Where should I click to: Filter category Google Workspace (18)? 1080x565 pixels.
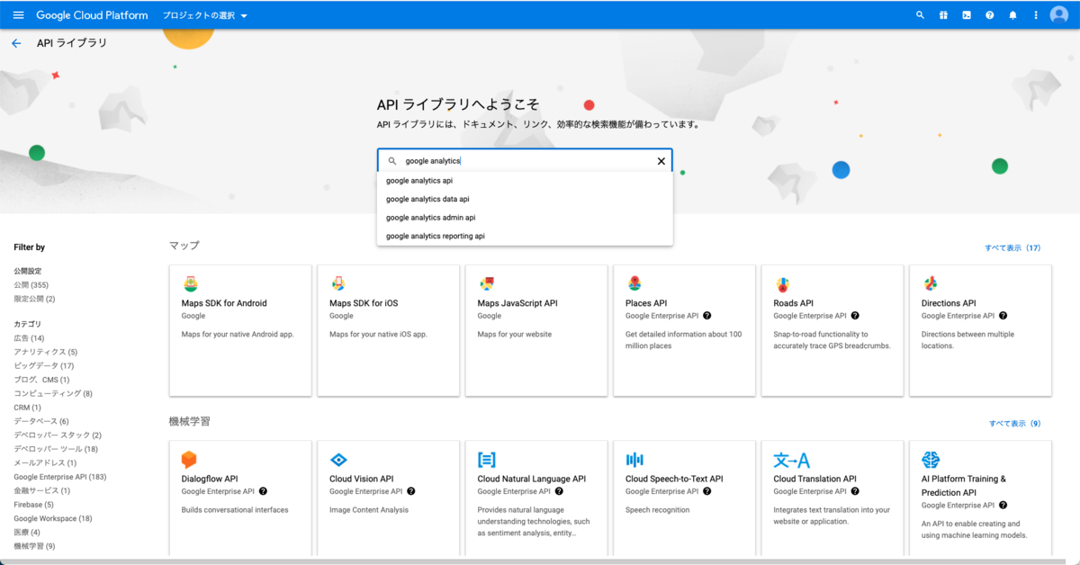tap(53, 518)
